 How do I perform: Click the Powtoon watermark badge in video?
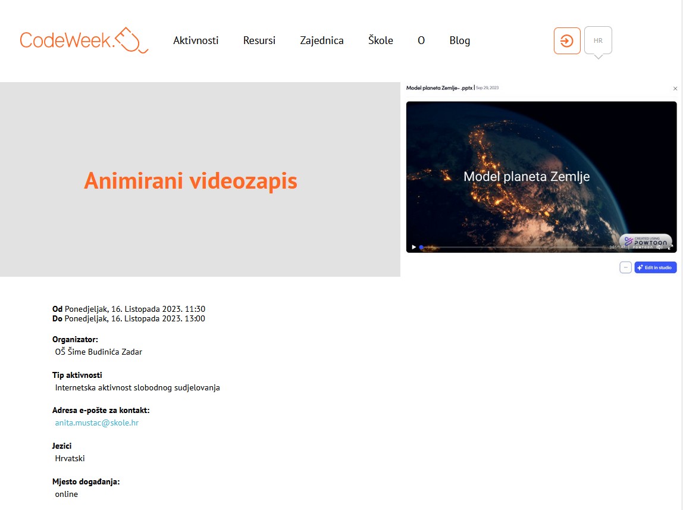646,242
